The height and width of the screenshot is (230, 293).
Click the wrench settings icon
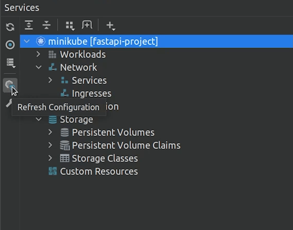[9, 103]
